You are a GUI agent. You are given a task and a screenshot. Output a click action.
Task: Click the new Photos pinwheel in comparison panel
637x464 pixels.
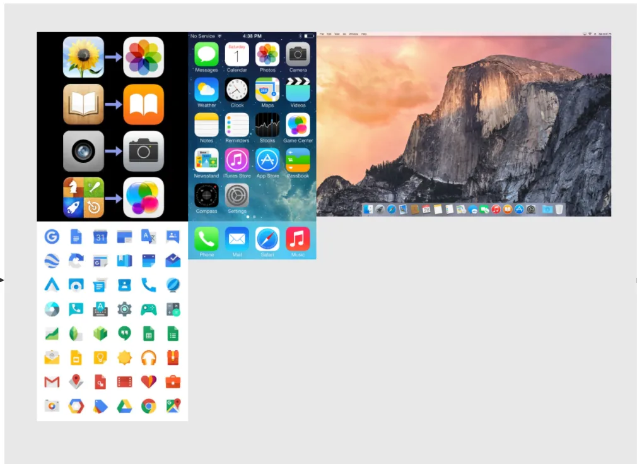tap(143, 57)
